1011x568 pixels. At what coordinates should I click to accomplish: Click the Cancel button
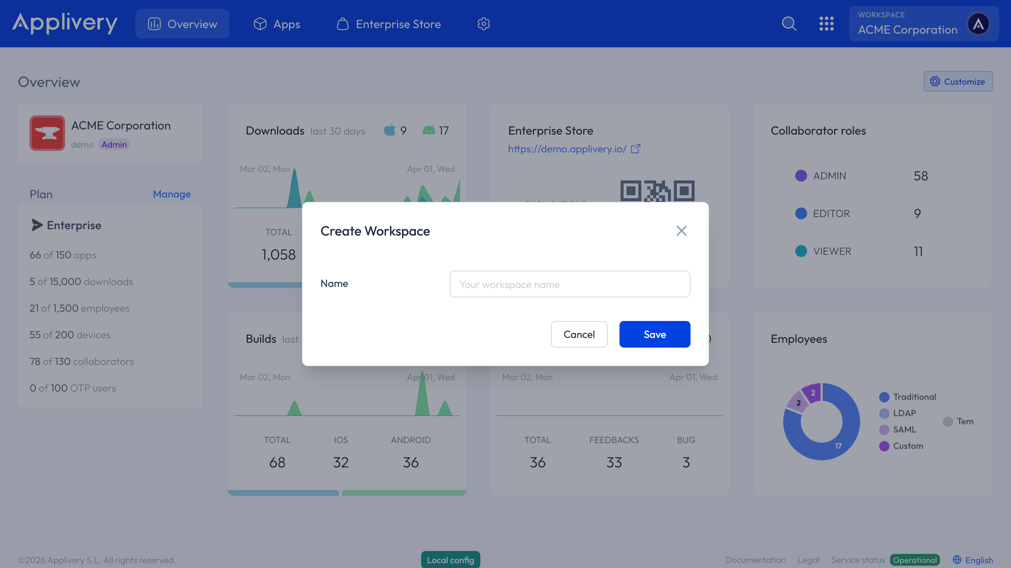[x=579, y=334]
